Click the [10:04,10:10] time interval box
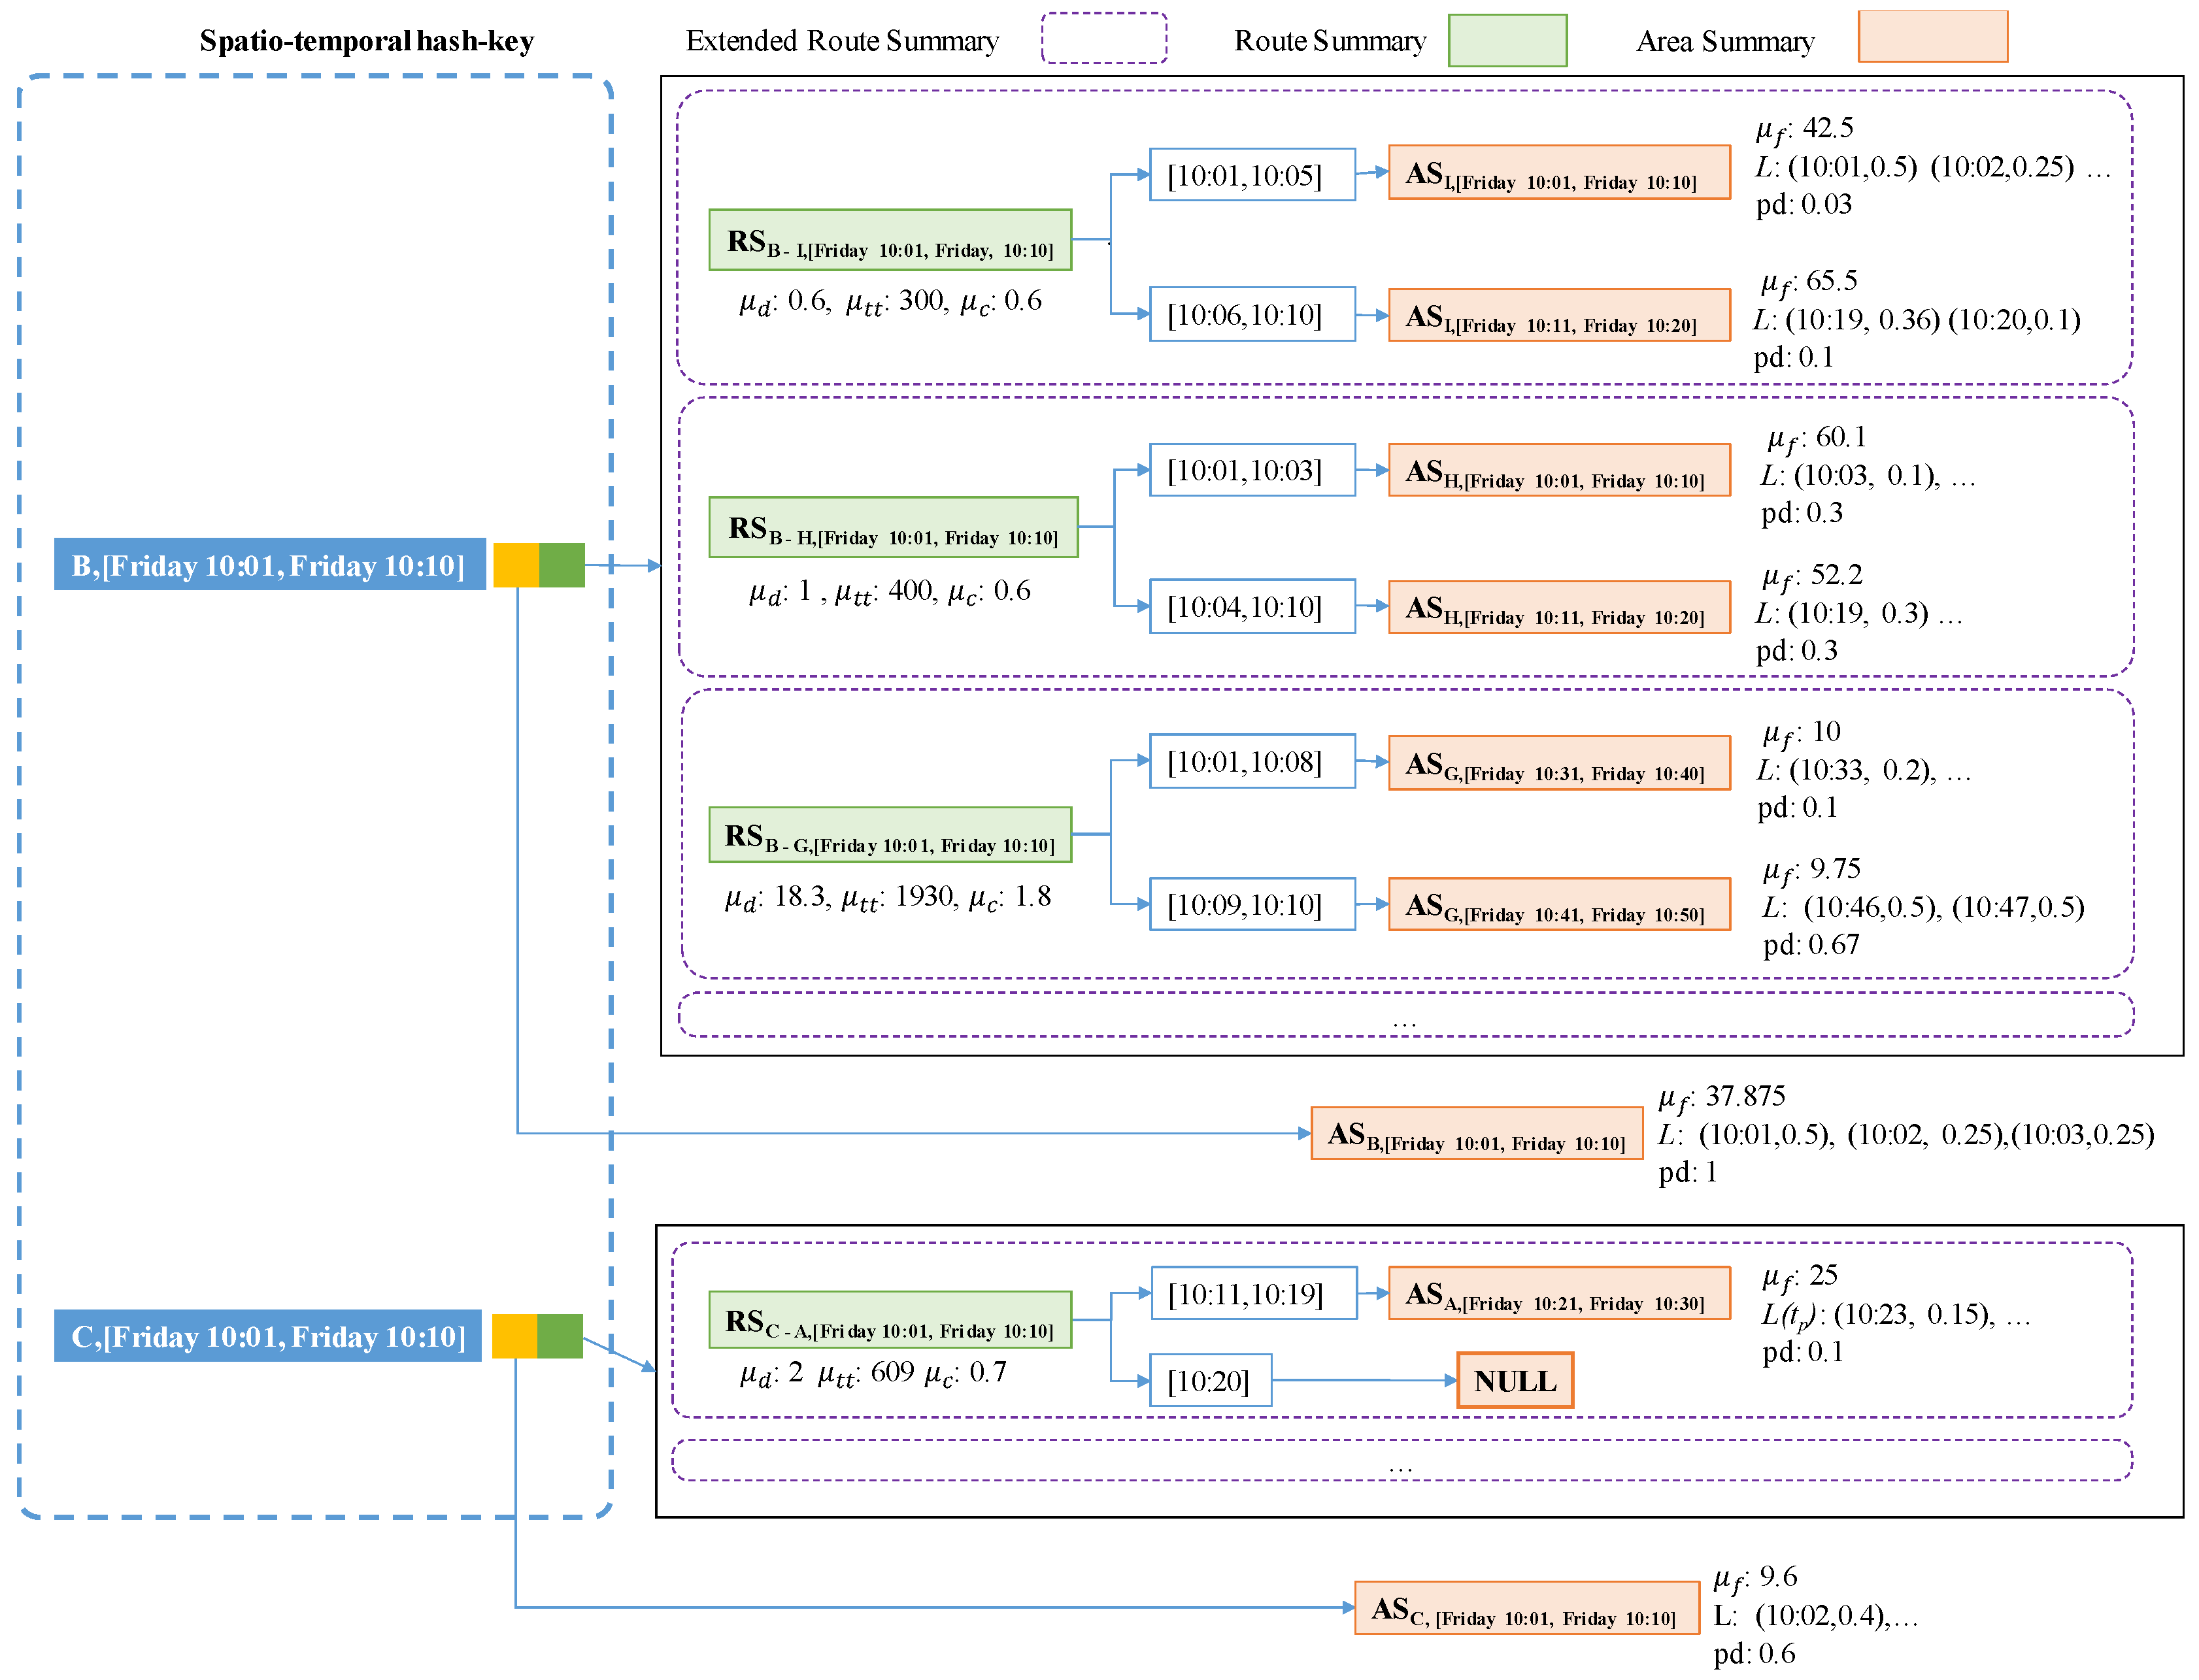 coord(1252,606)
